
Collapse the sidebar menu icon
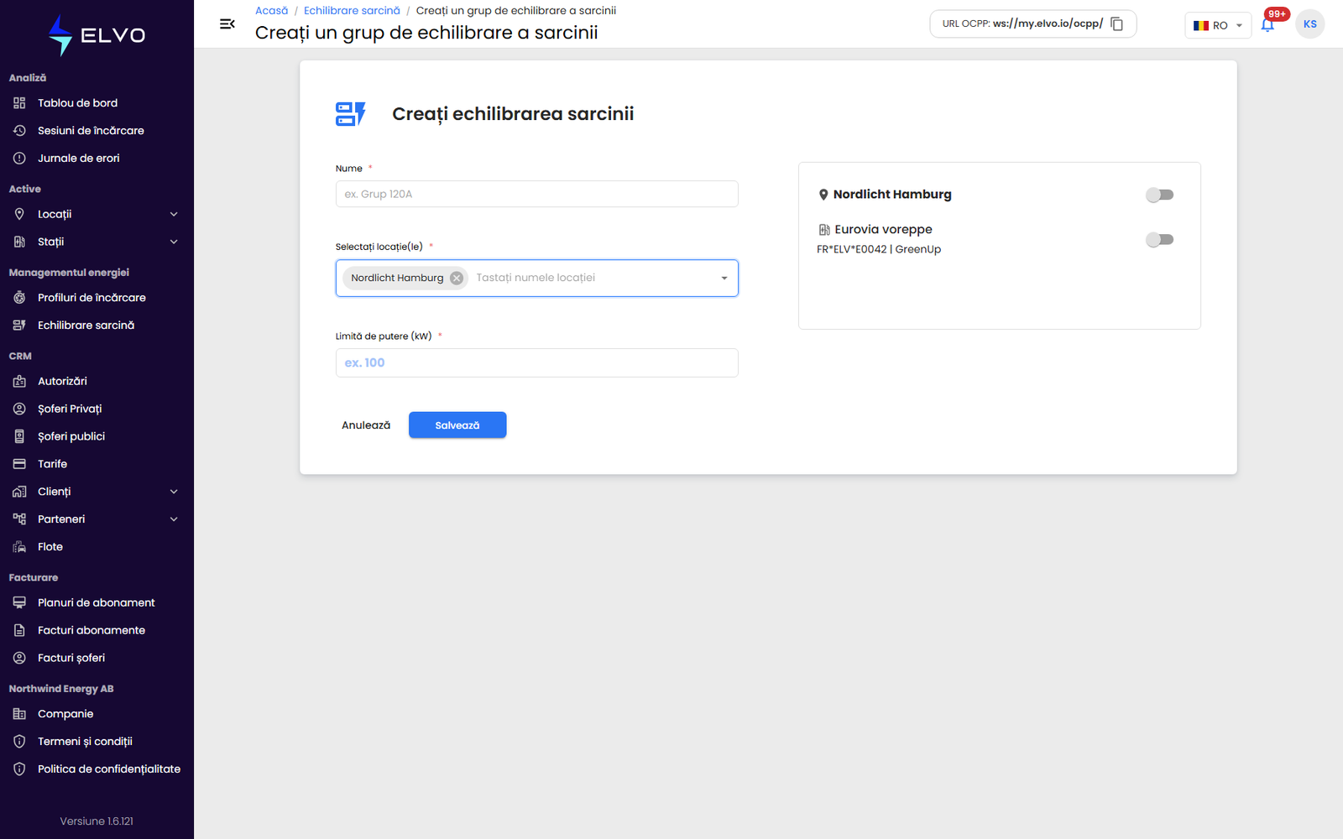(227, 24)
